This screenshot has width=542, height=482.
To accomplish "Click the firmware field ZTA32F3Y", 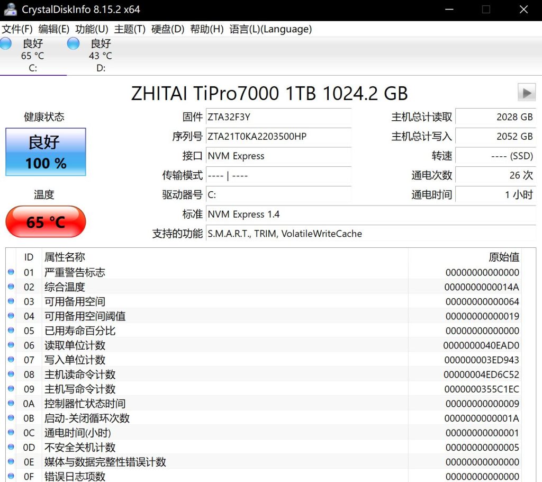I will click(x=278, y=117).
